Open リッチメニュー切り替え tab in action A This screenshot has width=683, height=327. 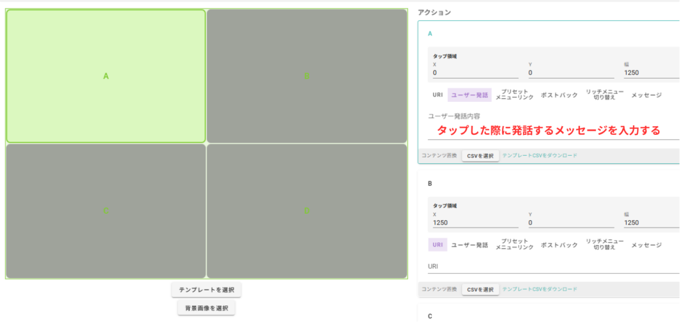[x=604, y=95]
